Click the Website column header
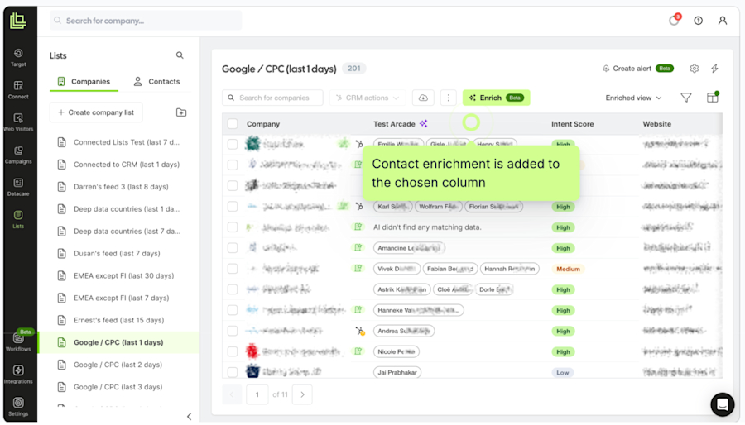Image resolution: width=745 pixels, height=425 pixels. point(656,124)
